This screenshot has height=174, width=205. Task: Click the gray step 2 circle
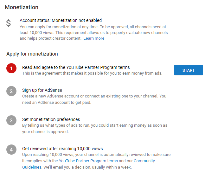pyautogui.click(x=11, y=91)
